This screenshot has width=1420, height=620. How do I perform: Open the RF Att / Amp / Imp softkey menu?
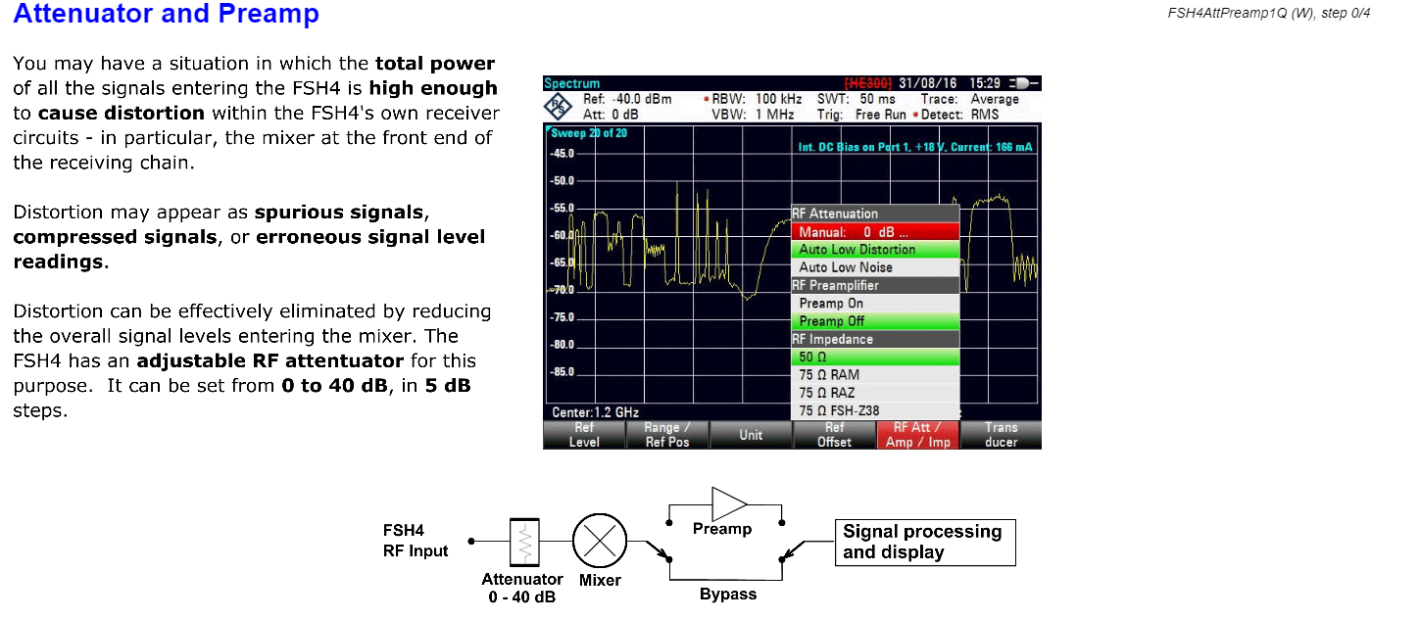click(x=917, y=435)
